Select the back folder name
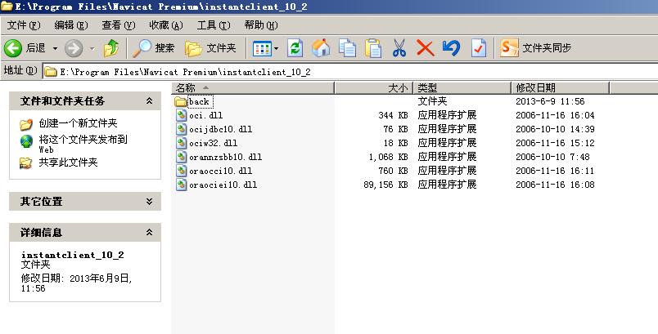 (x=199, y=102)
